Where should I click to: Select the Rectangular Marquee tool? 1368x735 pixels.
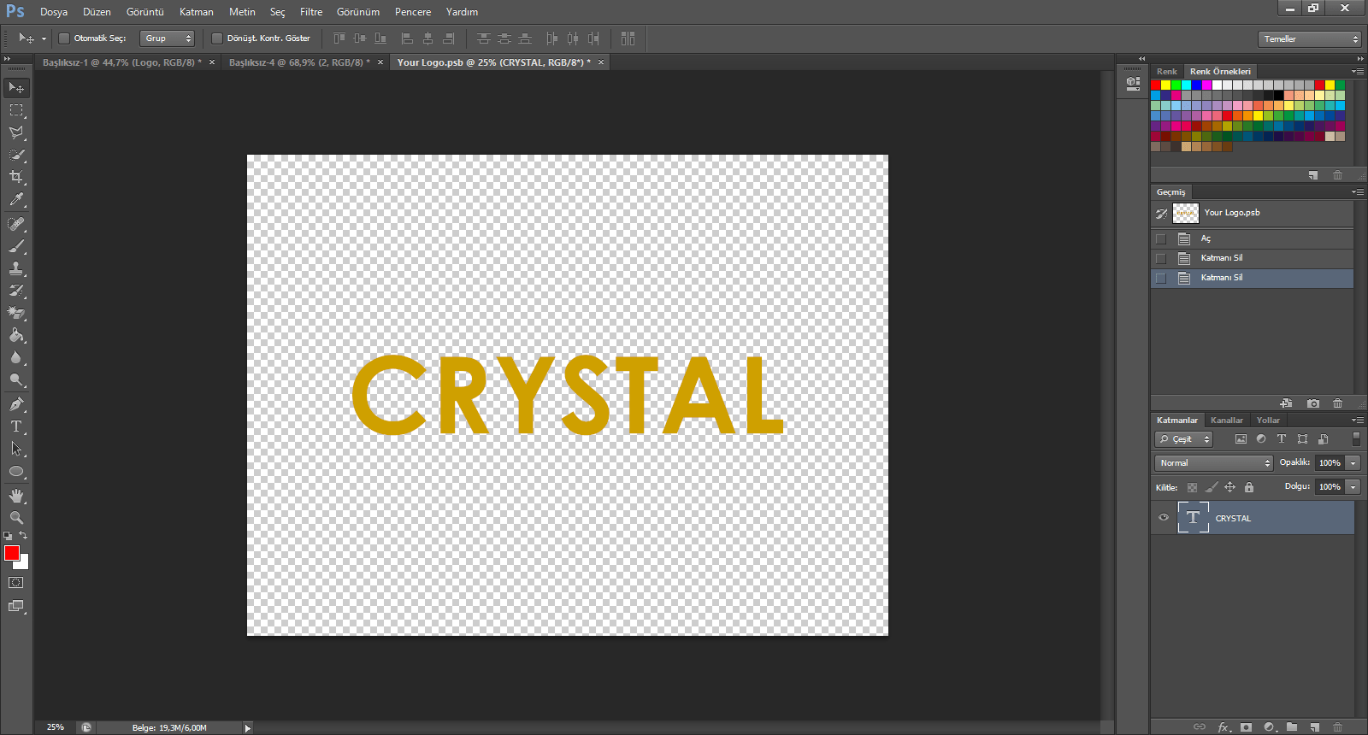click(16, 110)
